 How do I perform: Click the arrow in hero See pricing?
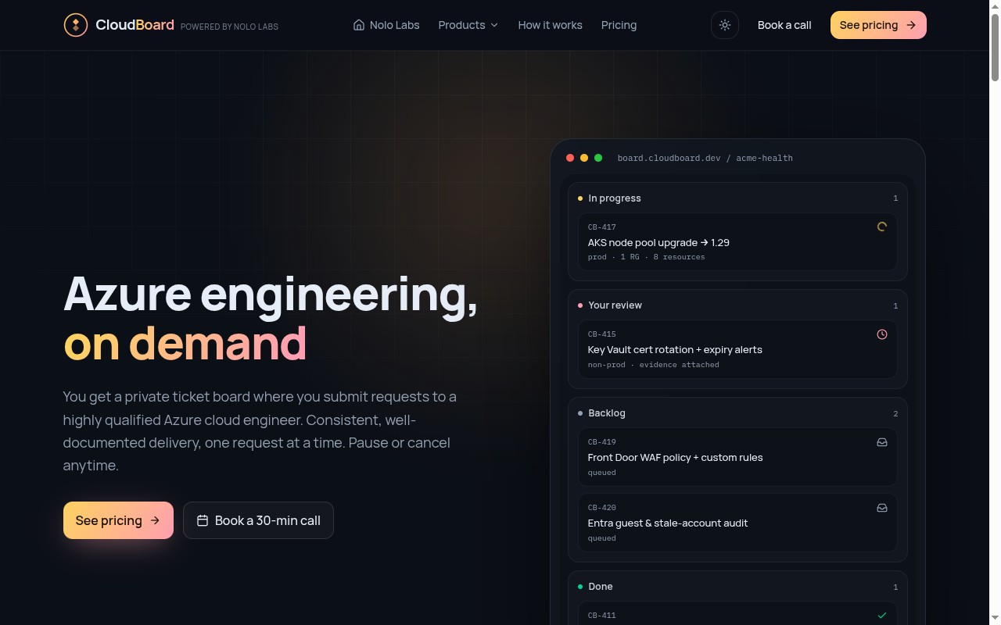[x=155, y=520]
